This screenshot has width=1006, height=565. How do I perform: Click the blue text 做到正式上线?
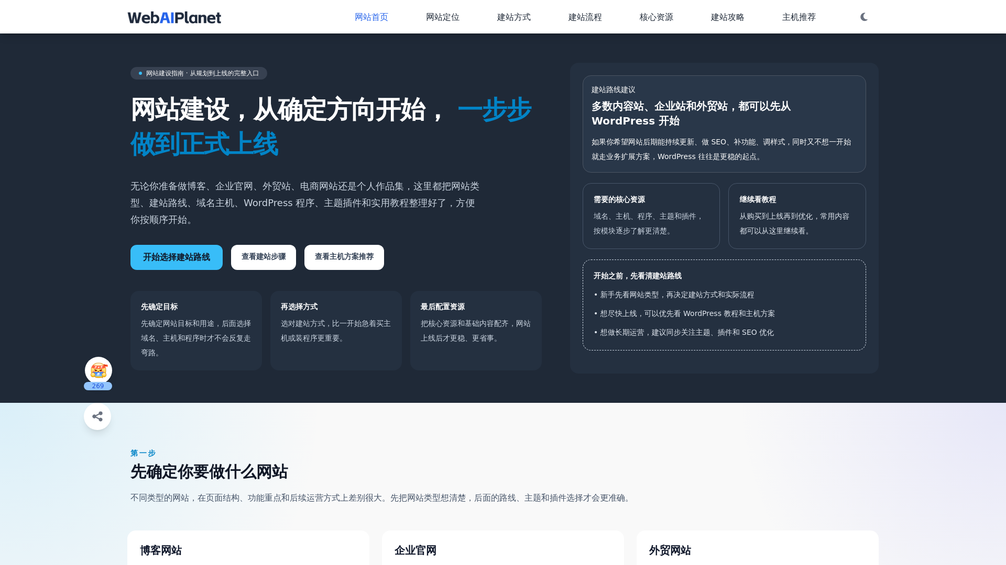coord(204,144)
